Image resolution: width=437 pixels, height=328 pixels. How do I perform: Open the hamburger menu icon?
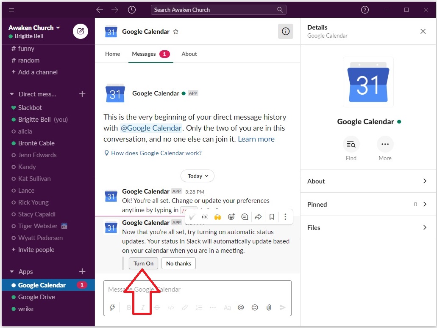11,10
